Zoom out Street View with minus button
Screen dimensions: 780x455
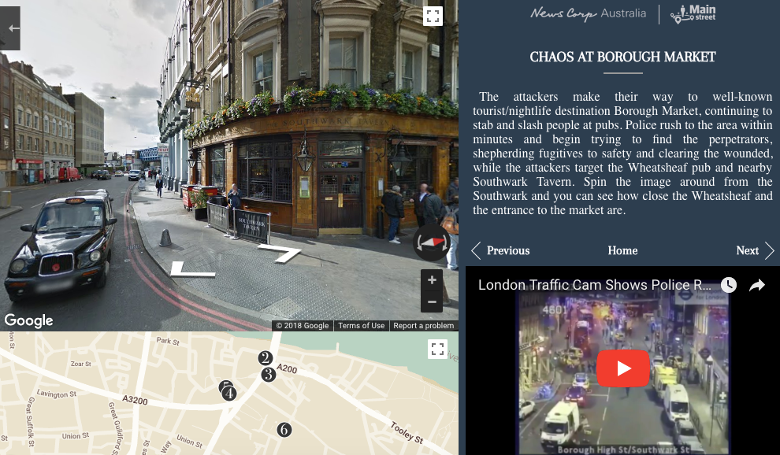pos(432,301)
